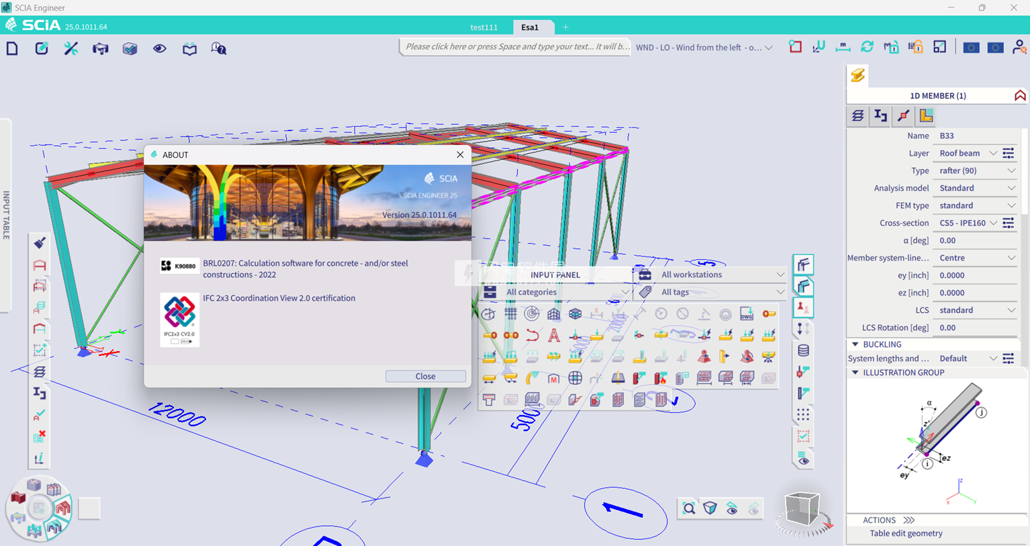
Task: Open the open-book Help icon
Action: tap(189, 48)
